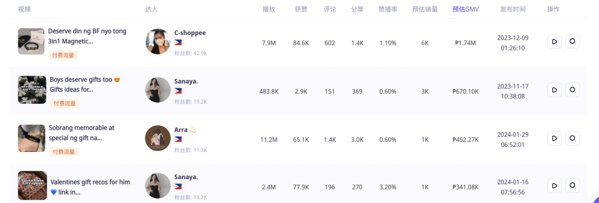
Task: Open C-shoppee creator avatar
Action: [158, 41]
